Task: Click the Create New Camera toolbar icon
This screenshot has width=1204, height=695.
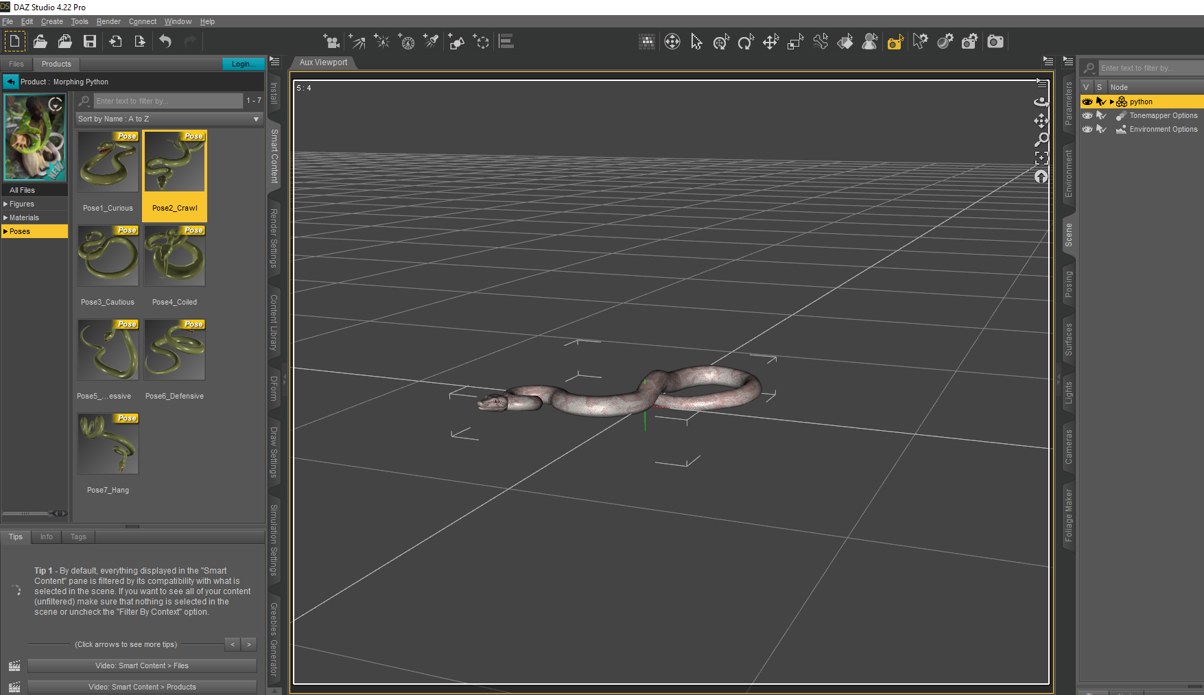Action: point(331,42)
